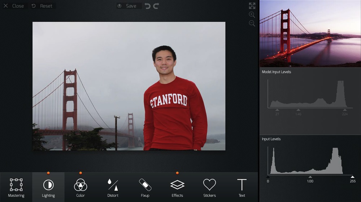
Task: Zoom in with the magnifier plus icon
Action: tap(252, 15)
